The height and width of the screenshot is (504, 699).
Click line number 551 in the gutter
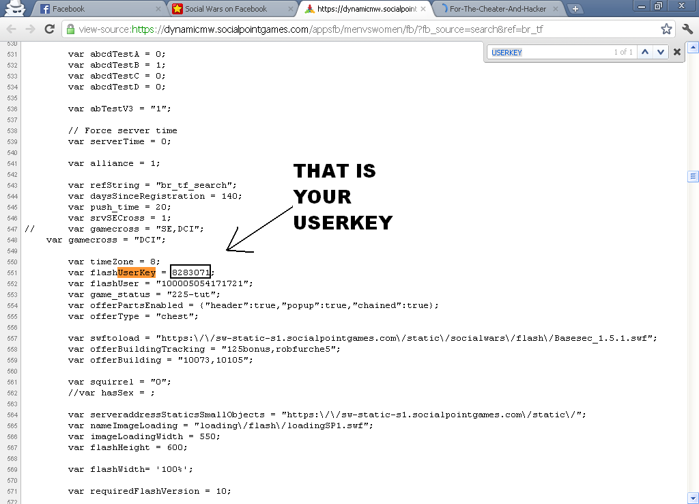pyautogui.click(x=12, y=273)
